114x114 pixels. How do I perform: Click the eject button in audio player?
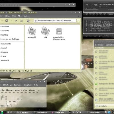(105, 15)
